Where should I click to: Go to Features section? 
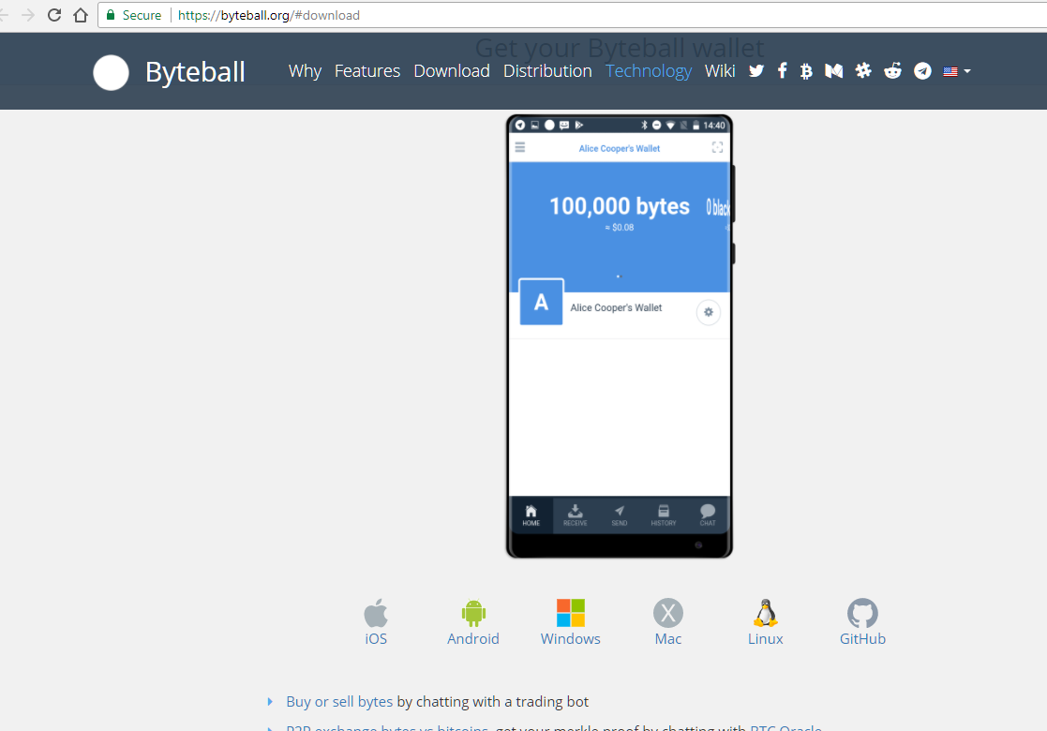367,71
